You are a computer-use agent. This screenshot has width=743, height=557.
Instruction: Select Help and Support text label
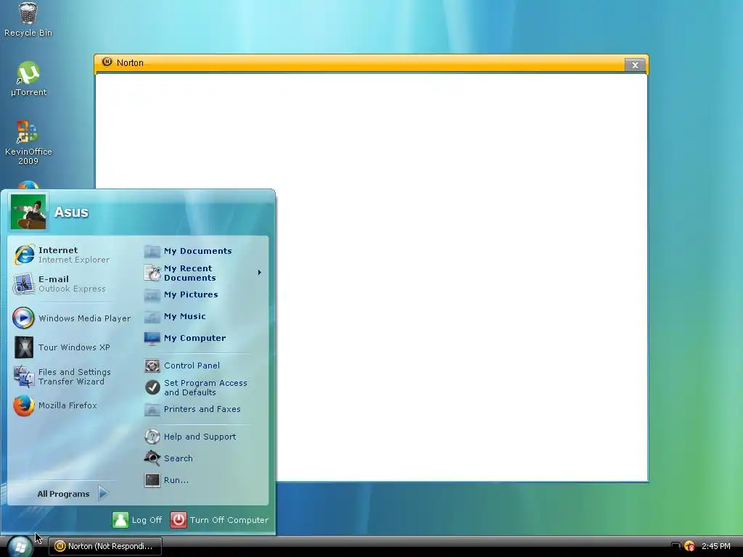point(200,437)
